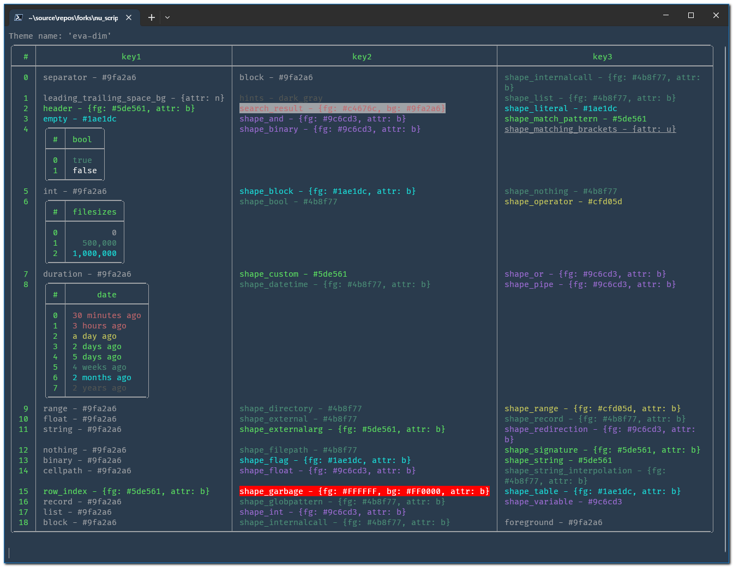Image resolution: width=733 pixels, height=567 pixels.
Task: Click the text 'empty - #1ae1dc'
Action: click(x=80, y=119)
